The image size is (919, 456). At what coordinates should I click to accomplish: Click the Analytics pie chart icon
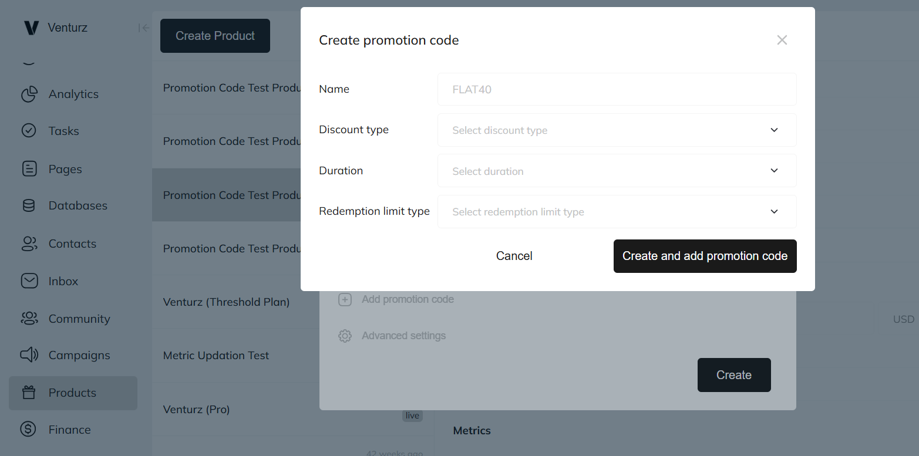(x=29, y=94)
